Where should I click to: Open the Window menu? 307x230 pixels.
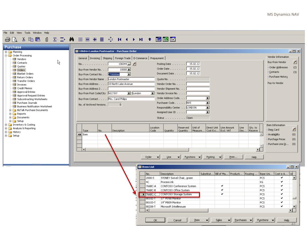click(x=37, y=33)
